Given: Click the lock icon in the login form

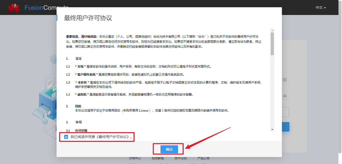Looking at the screenshot, I should pos(285,95).
